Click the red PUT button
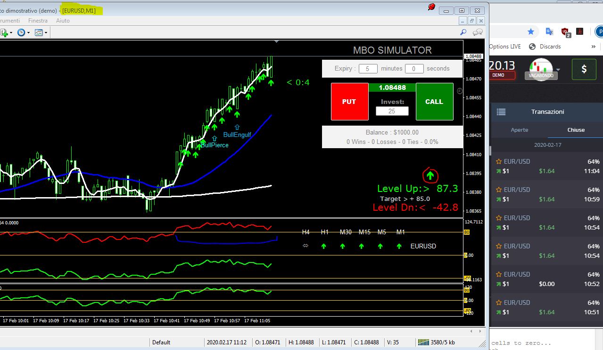This screenshot has height=350, width=603. [x=349, y=102]
